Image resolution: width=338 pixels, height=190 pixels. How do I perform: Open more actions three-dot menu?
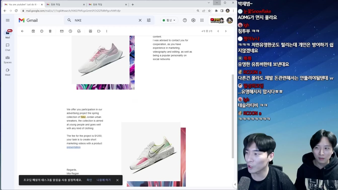point(107,31)
